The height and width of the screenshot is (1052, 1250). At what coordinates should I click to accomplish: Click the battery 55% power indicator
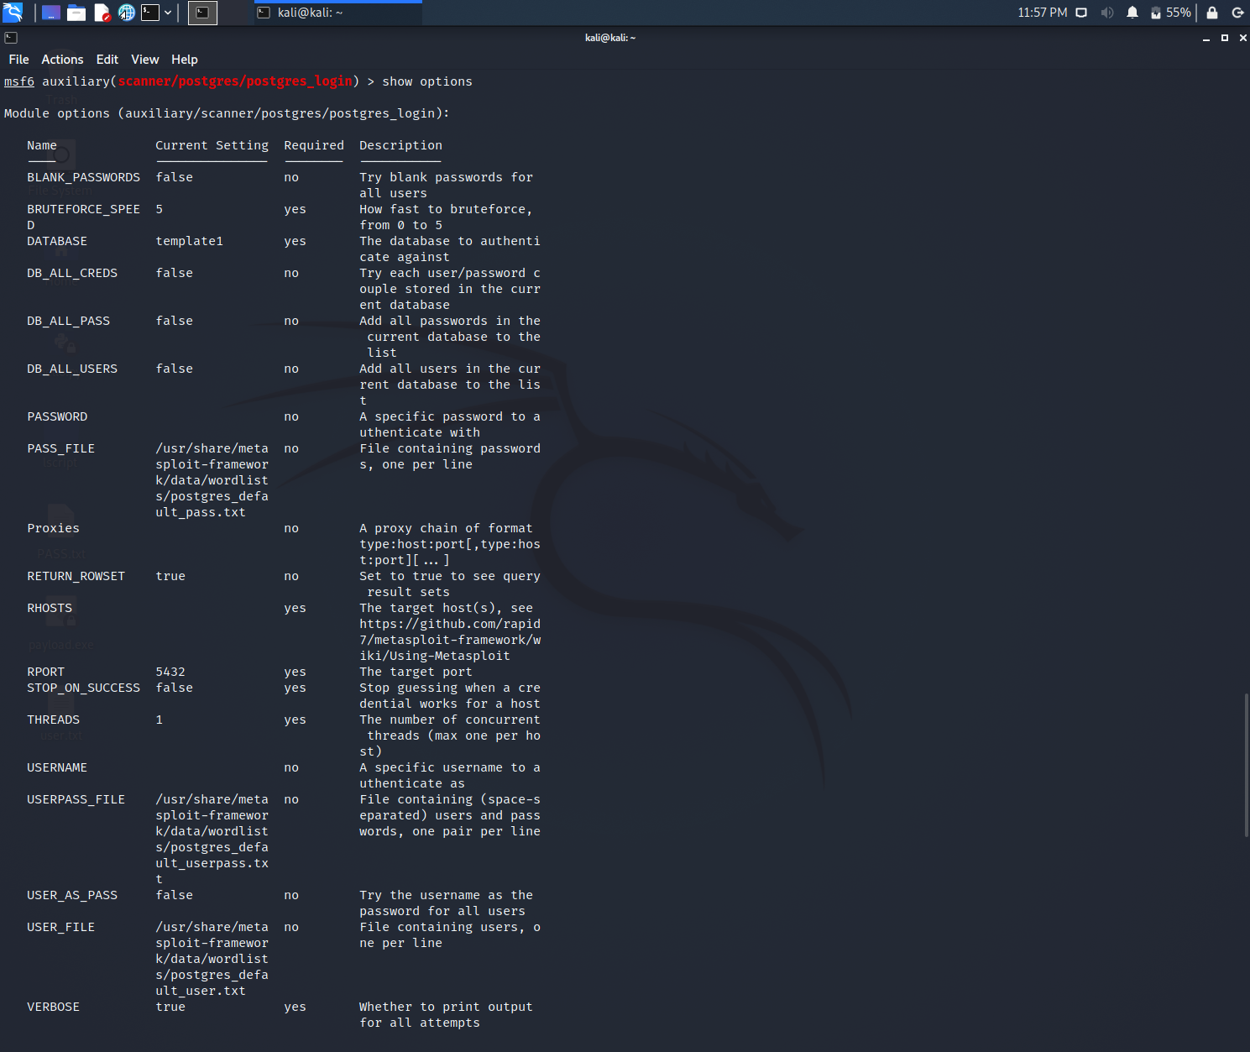point(1170,13)
